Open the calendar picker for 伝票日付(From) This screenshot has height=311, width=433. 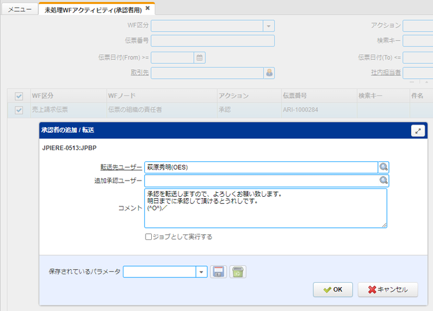[x=200, y=57]
